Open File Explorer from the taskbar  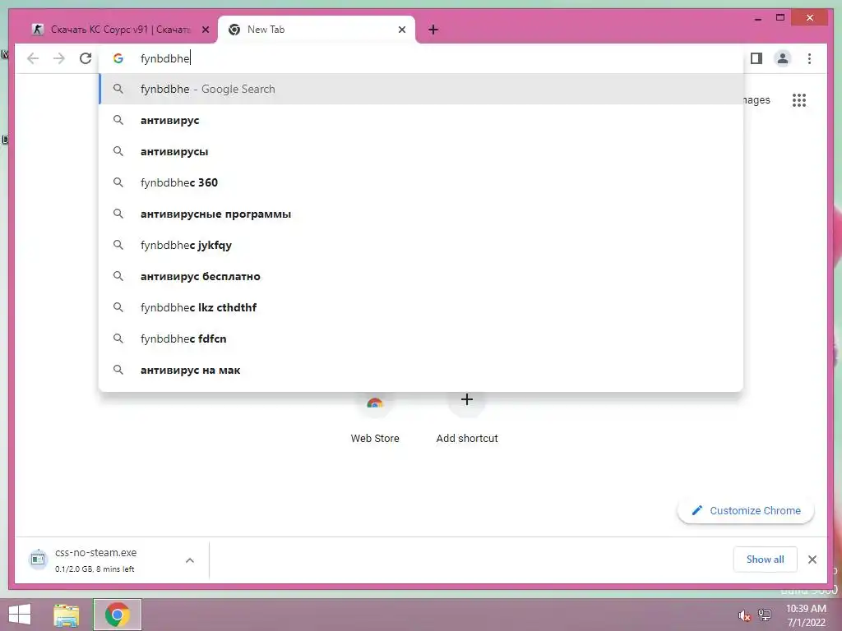pyautogui.click(x=67, y=615)
